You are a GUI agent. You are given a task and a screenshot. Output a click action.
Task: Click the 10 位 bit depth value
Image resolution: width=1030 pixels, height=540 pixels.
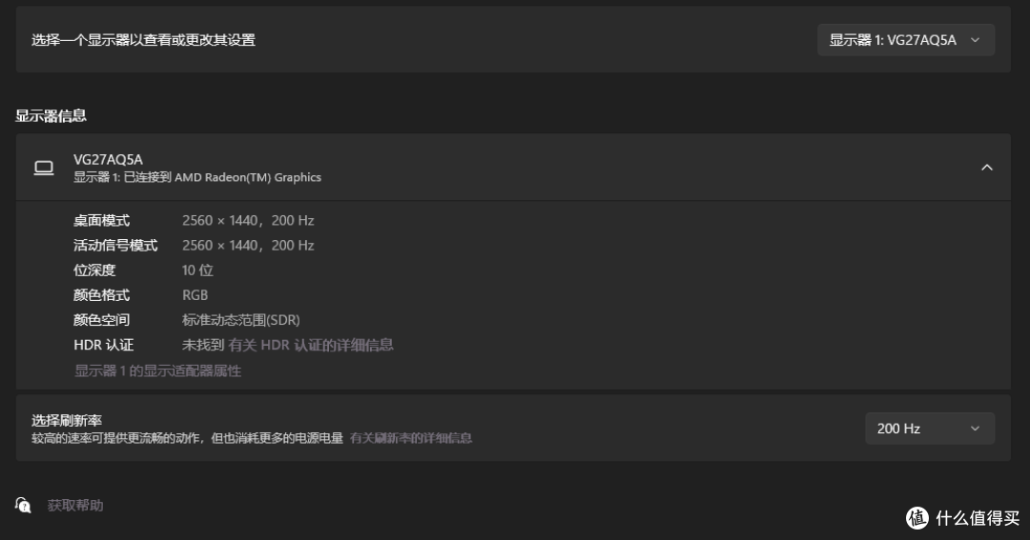click(197, 270)
